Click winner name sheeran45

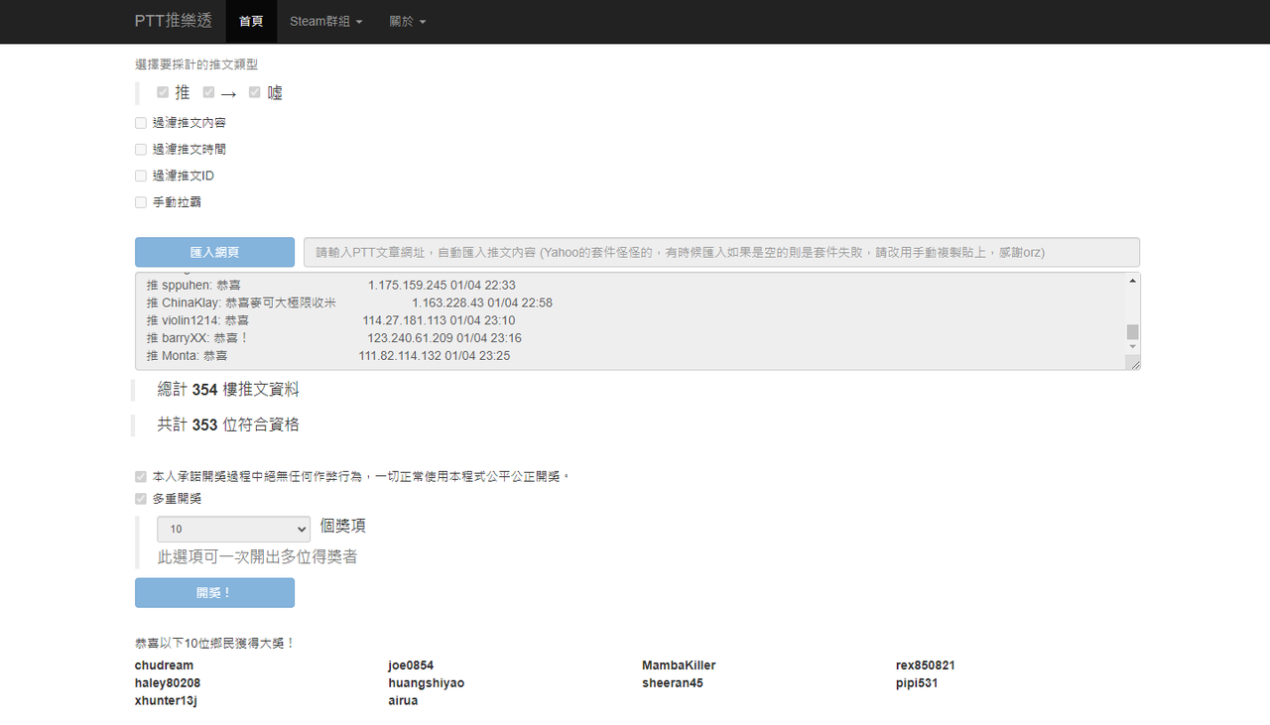673,683
